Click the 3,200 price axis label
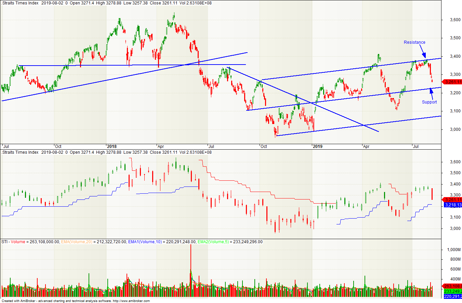This screenshot has width=462, height=303. pyautogui.click(x=455, y=93)
